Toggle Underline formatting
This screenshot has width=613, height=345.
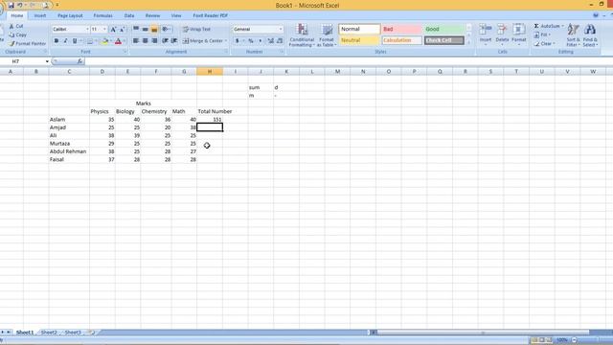pos(75,41)
